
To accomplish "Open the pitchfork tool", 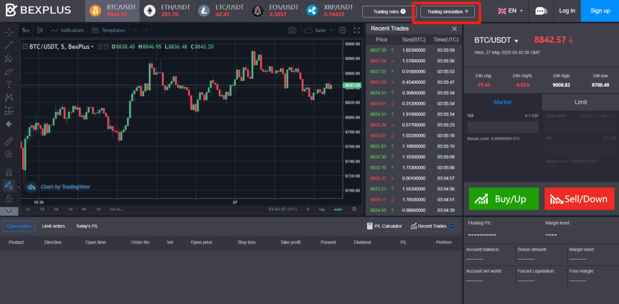I will point(8,59).
